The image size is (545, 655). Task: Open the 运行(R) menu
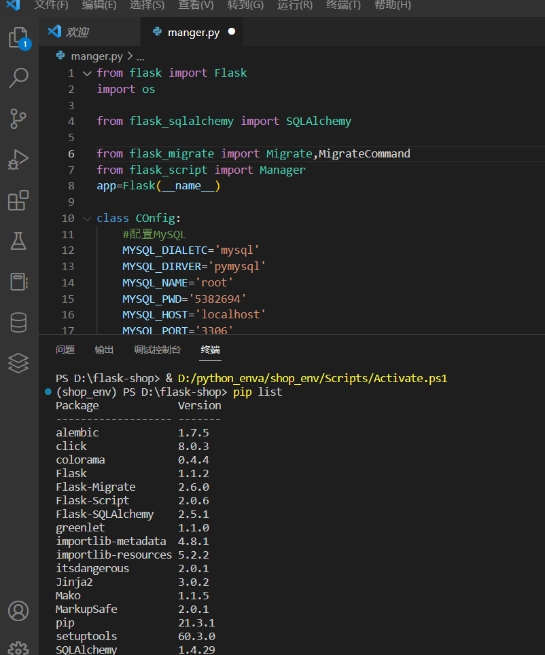point(294,5)
